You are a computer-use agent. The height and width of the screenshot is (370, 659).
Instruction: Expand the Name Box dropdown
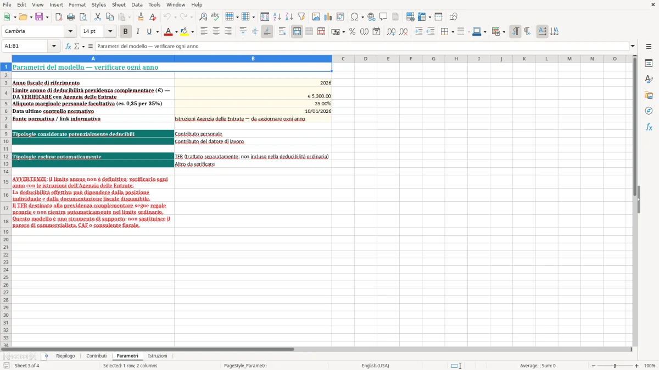click(54, 47)
